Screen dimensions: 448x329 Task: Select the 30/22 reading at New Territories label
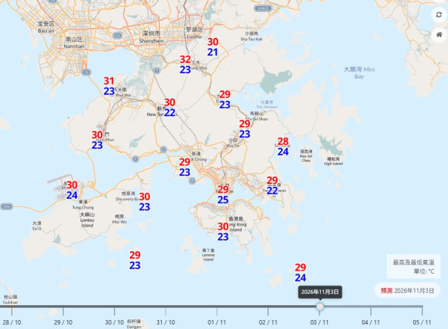click(x=169, y=107)
